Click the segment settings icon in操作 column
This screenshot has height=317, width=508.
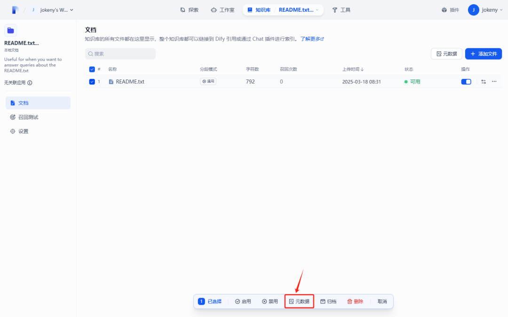pos(483,81)
